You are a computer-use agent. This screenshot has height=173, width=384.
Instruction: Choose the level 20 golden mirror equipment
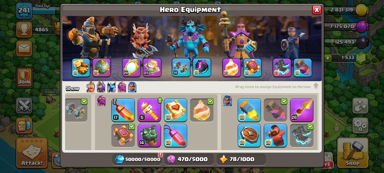[x=131, y=68]
